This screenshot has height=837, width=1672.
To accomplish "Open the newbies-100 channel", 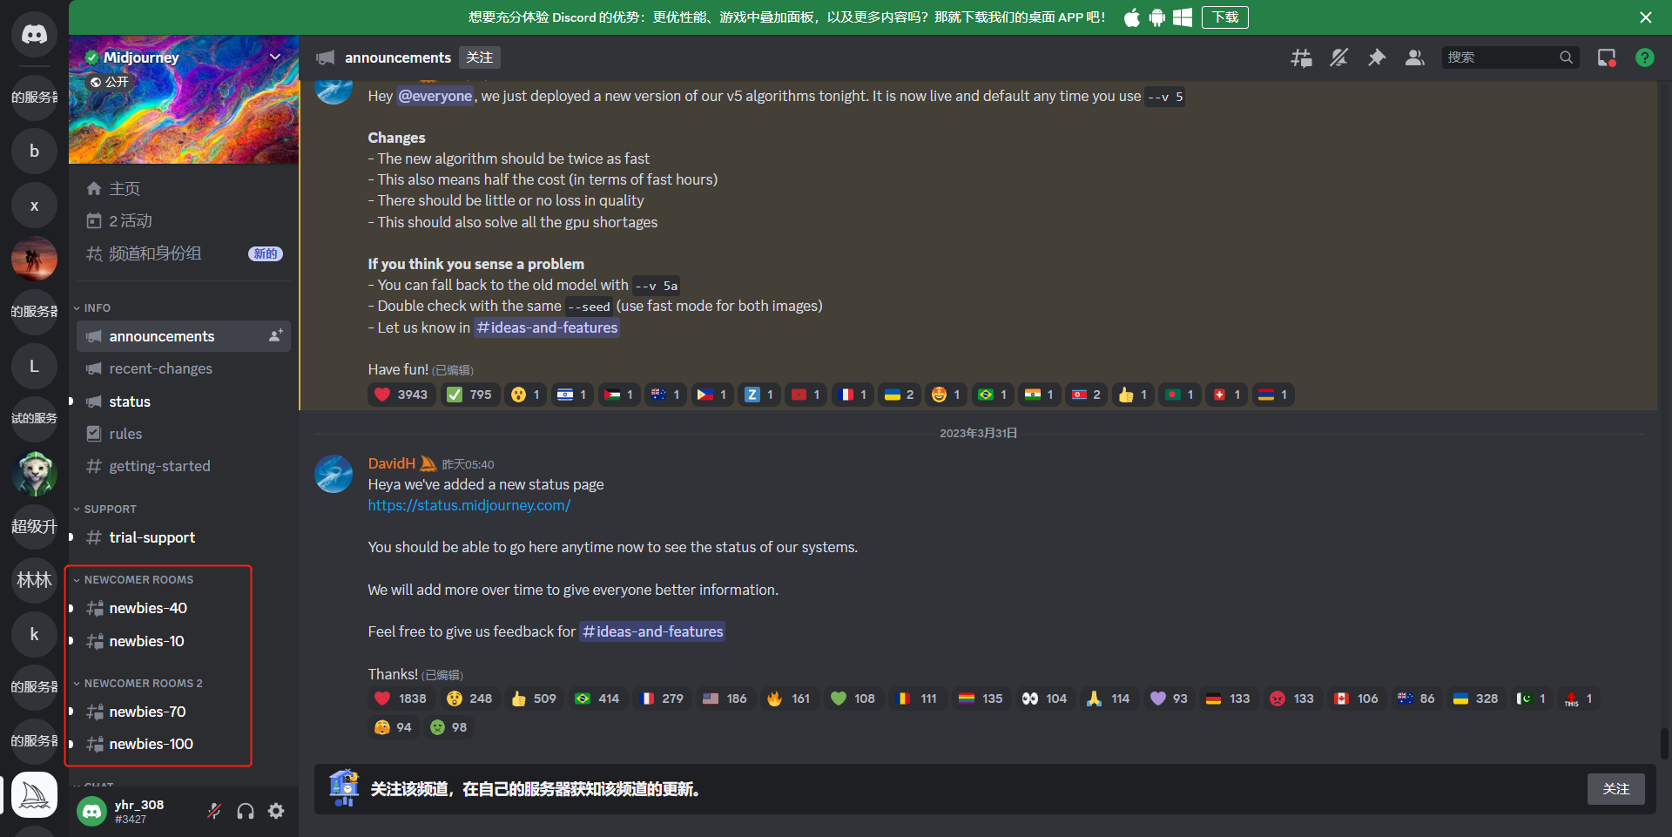I will tap(184, 744).
